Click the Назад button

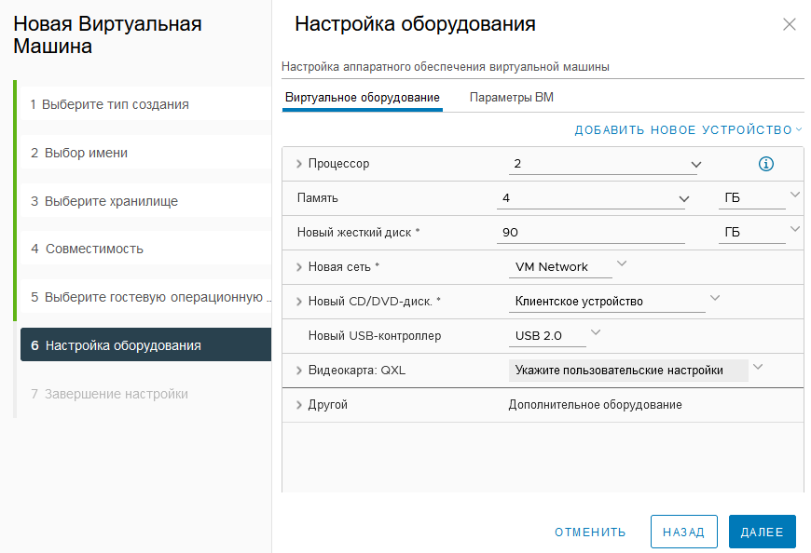[684, 532]
